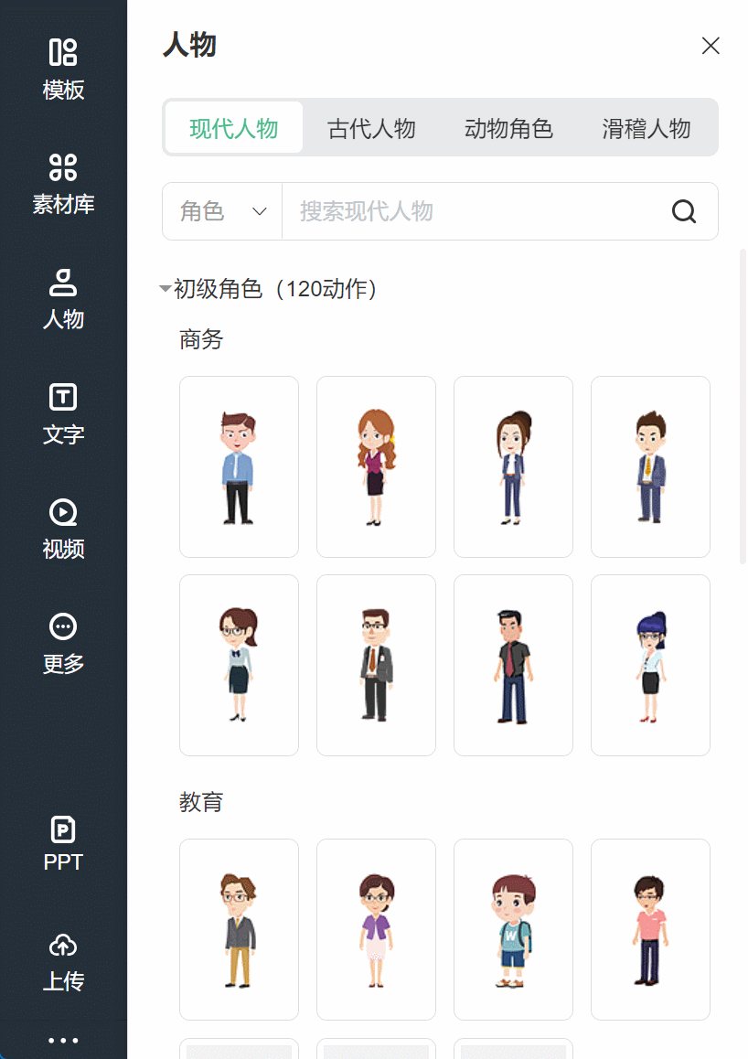Select glasses man in gray suit jacket
The width and height of the screenshot is (748, 1059).
pyautogui.click(x=376, y=665)
